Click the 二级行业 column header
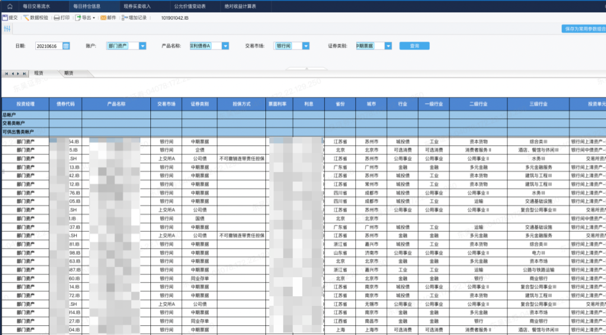606x335 pixels. point(479,104)
